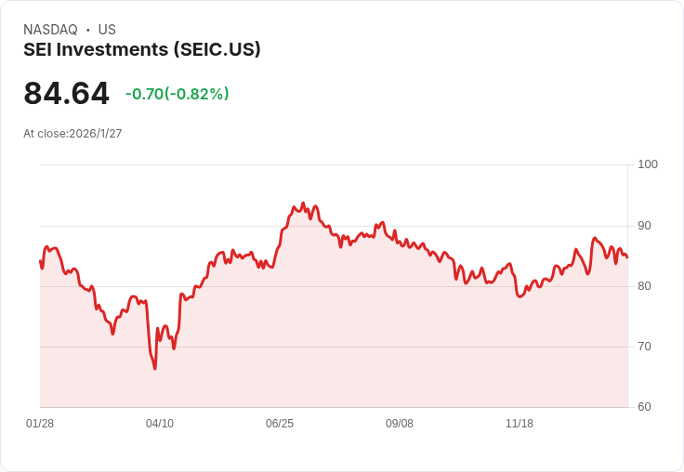Click the 80 y-axis label

coord(644,286)
